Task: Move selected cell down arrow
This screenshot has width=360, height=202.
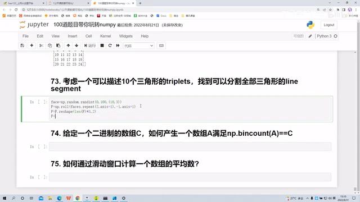Action: point(76,45)
